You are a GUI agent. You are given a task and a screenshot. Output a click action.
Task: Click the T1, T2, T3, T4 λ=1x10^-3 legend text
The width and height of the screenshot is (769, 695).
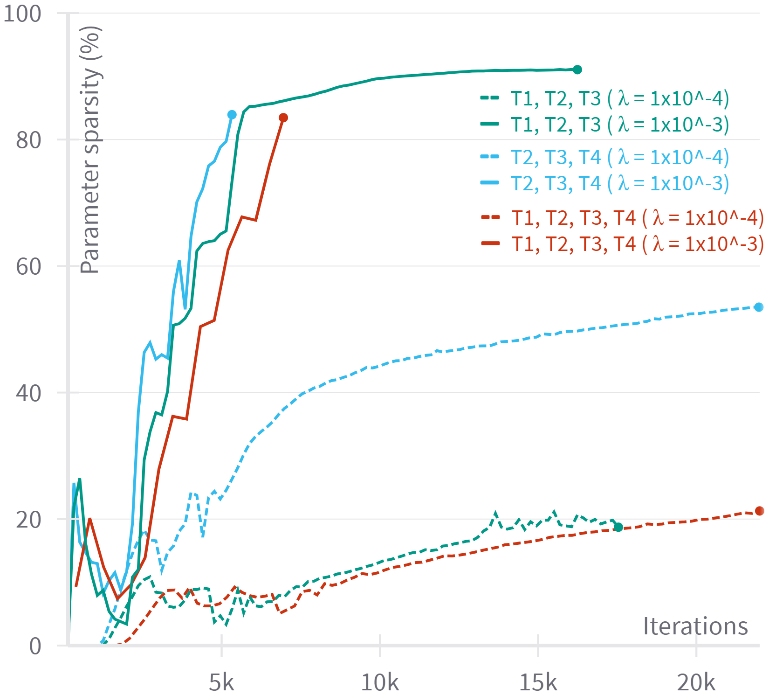(637, 244)
